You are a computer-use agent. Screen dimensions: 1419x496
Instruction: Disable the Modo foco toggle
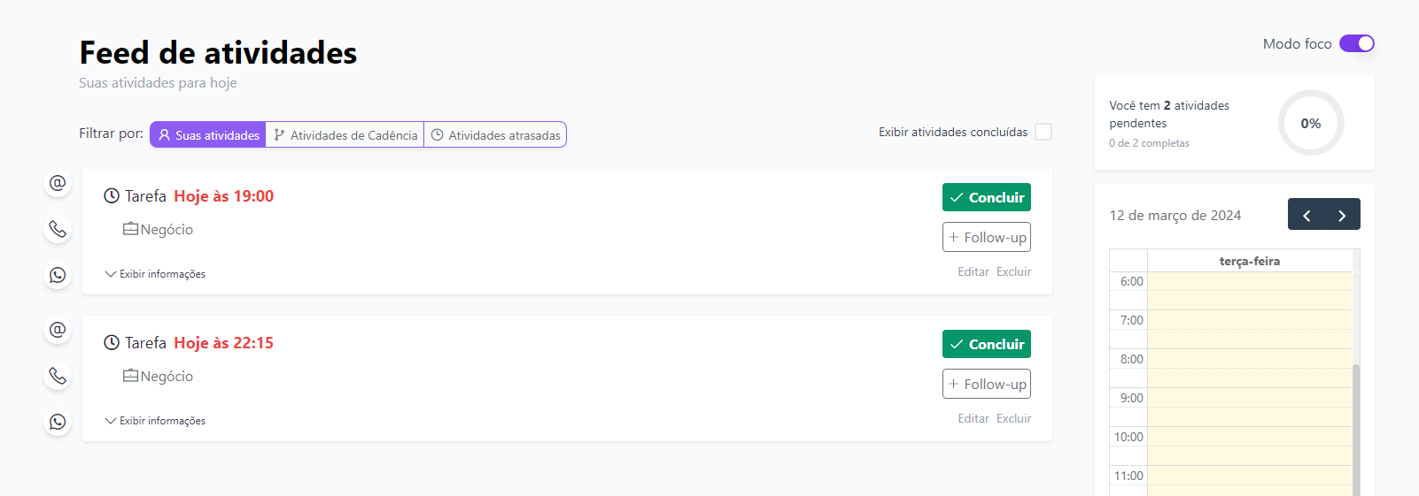(1356, 43)
